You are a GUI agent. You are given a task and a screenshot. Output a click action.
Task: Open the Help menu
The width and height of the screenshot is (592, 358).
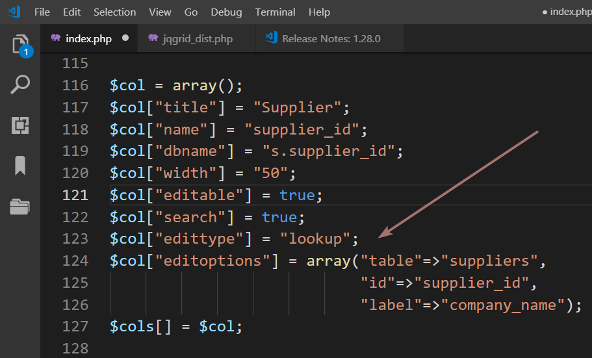point(319,12)
